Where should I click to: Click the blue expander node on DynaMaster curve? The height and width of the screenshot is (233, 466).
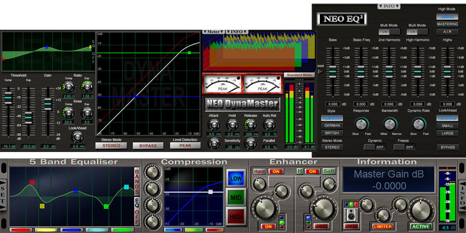pyautogui.click(x=135, y=96)
